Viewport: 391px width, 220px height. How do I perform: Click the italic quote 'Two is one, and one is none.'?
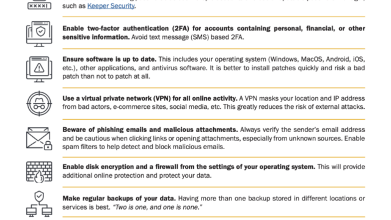tap(158, 207)
